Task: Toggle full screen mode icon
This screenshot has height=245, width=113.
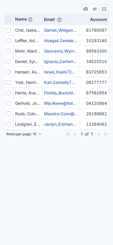Action: pyautogui.click(x=104, y=9)
